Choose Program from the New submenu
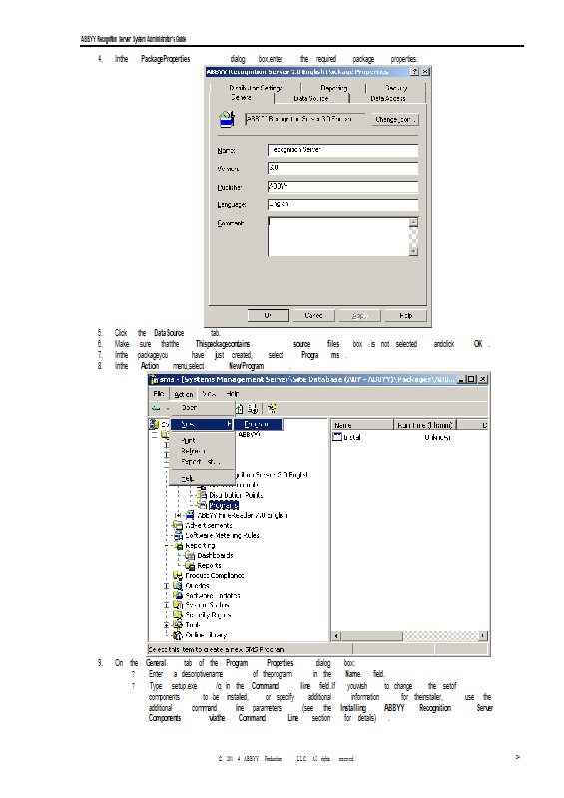Screen dimensions: 564x798 click(x=259, y=425)
